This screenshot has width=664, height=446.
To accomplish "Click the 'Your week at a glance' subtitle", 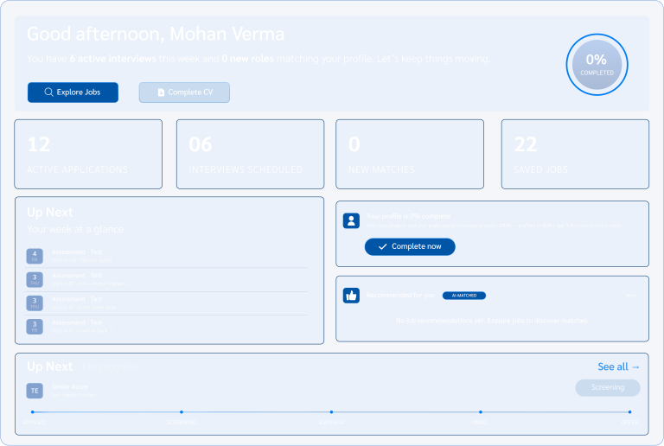I will 75,229.
